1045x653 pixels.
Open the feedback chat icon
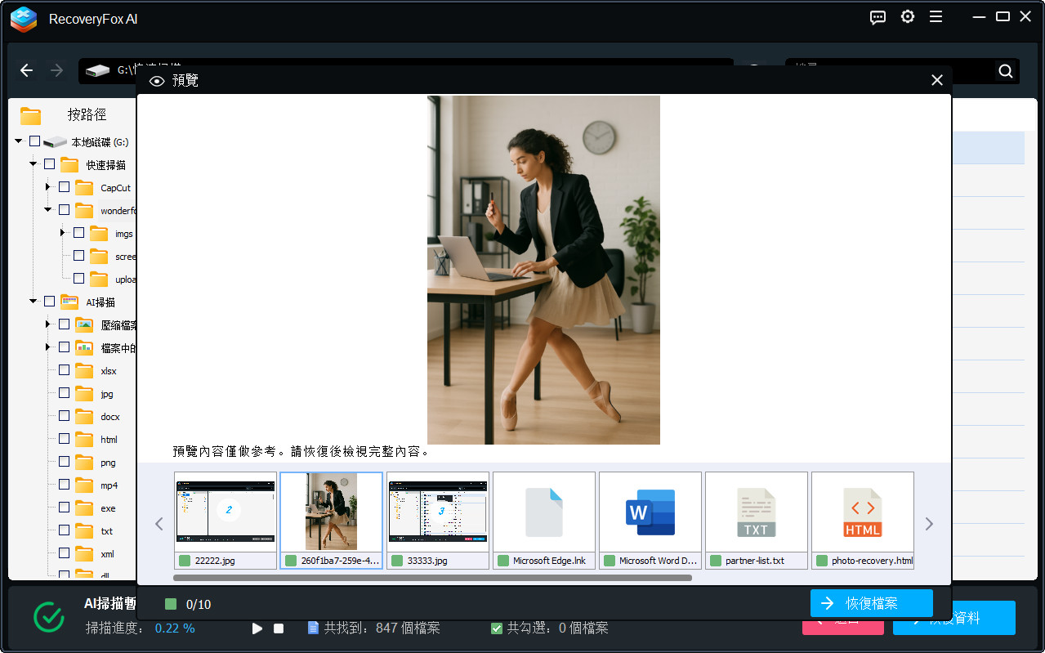(878, 17)
